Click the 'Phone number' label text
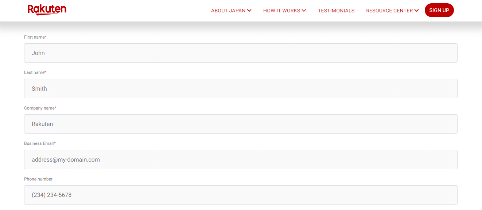The width and height of the screenshot is (482, 210). click(x=38, y=179)
